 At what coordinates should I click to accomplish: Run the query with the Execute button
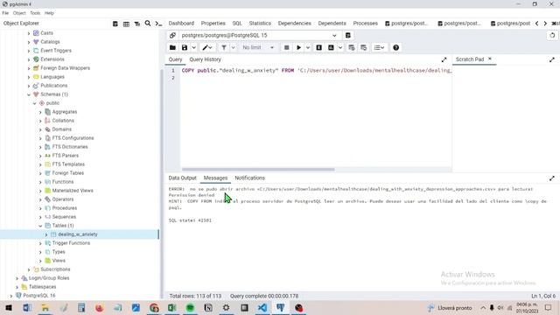298,47
